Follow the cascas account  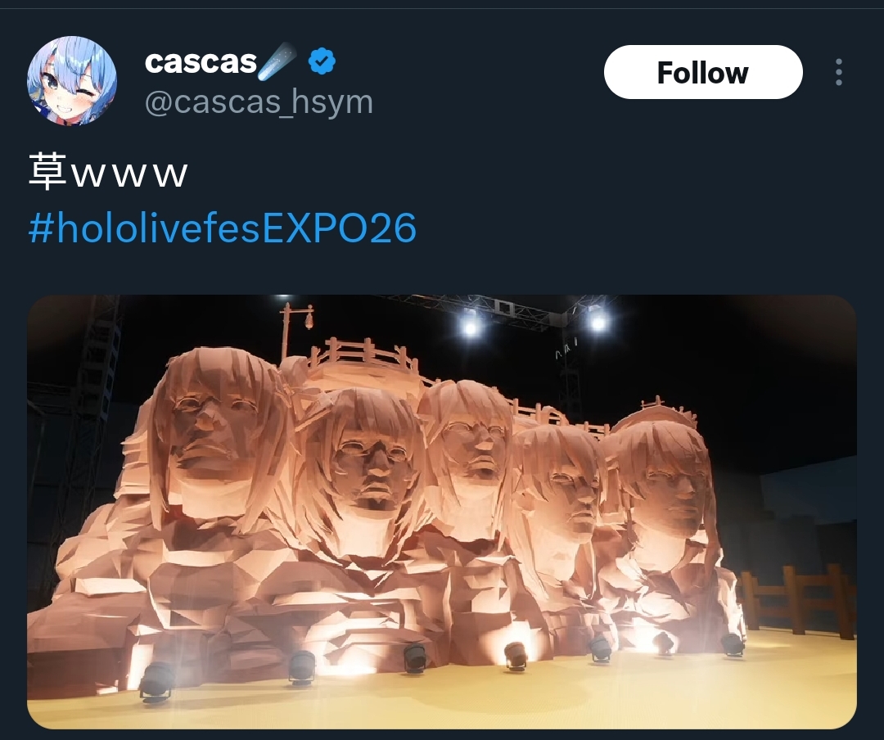pyautogui.click(x=703, y=72)
